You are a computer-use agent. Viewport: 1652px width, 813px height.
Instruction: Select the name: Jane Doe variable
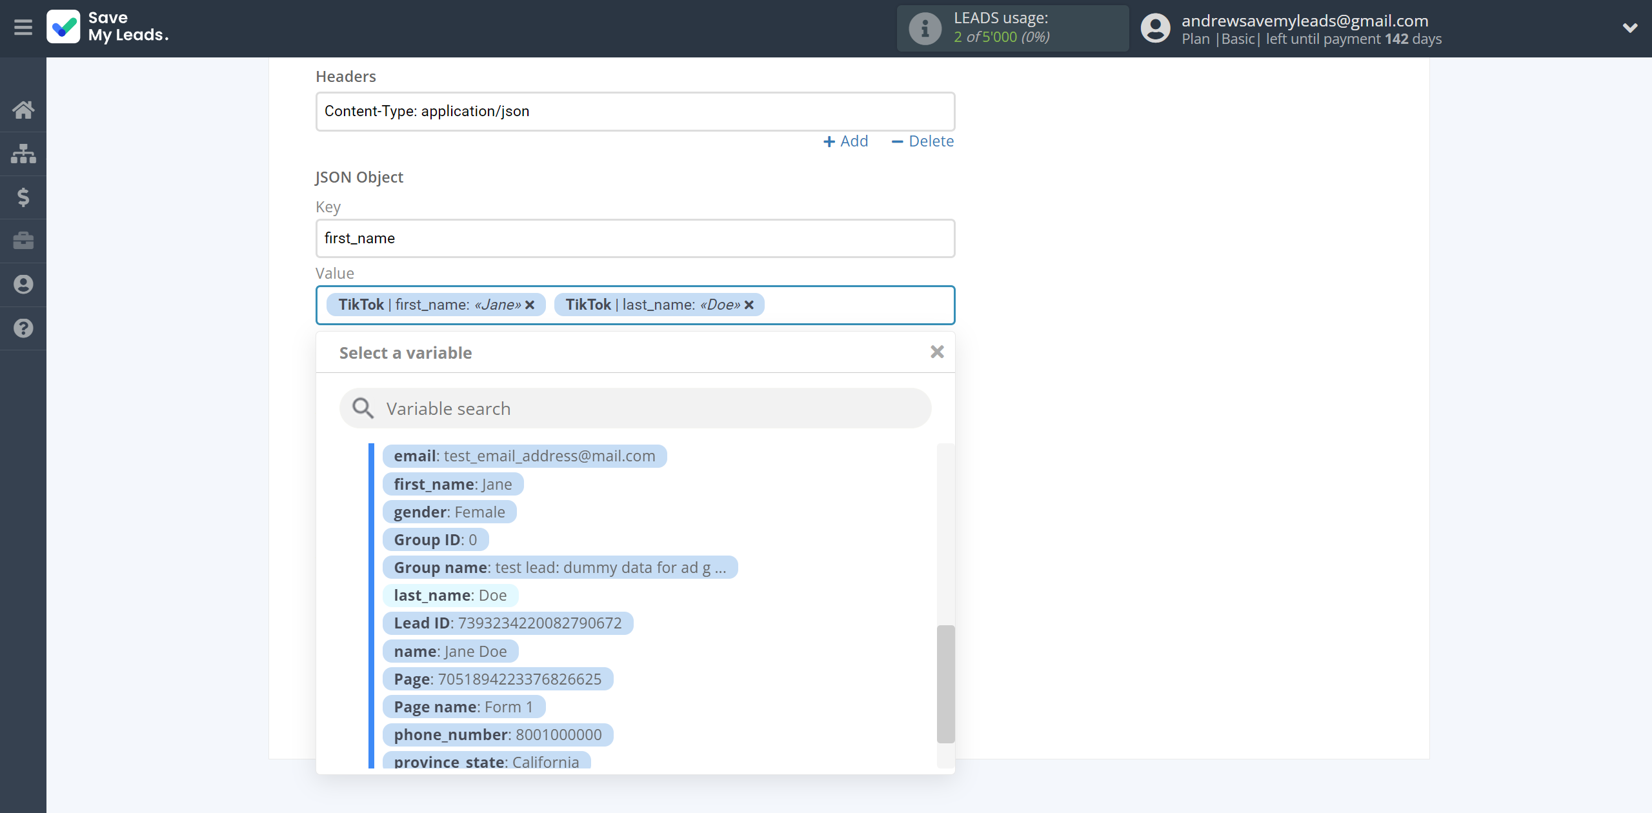pos(450,652)
